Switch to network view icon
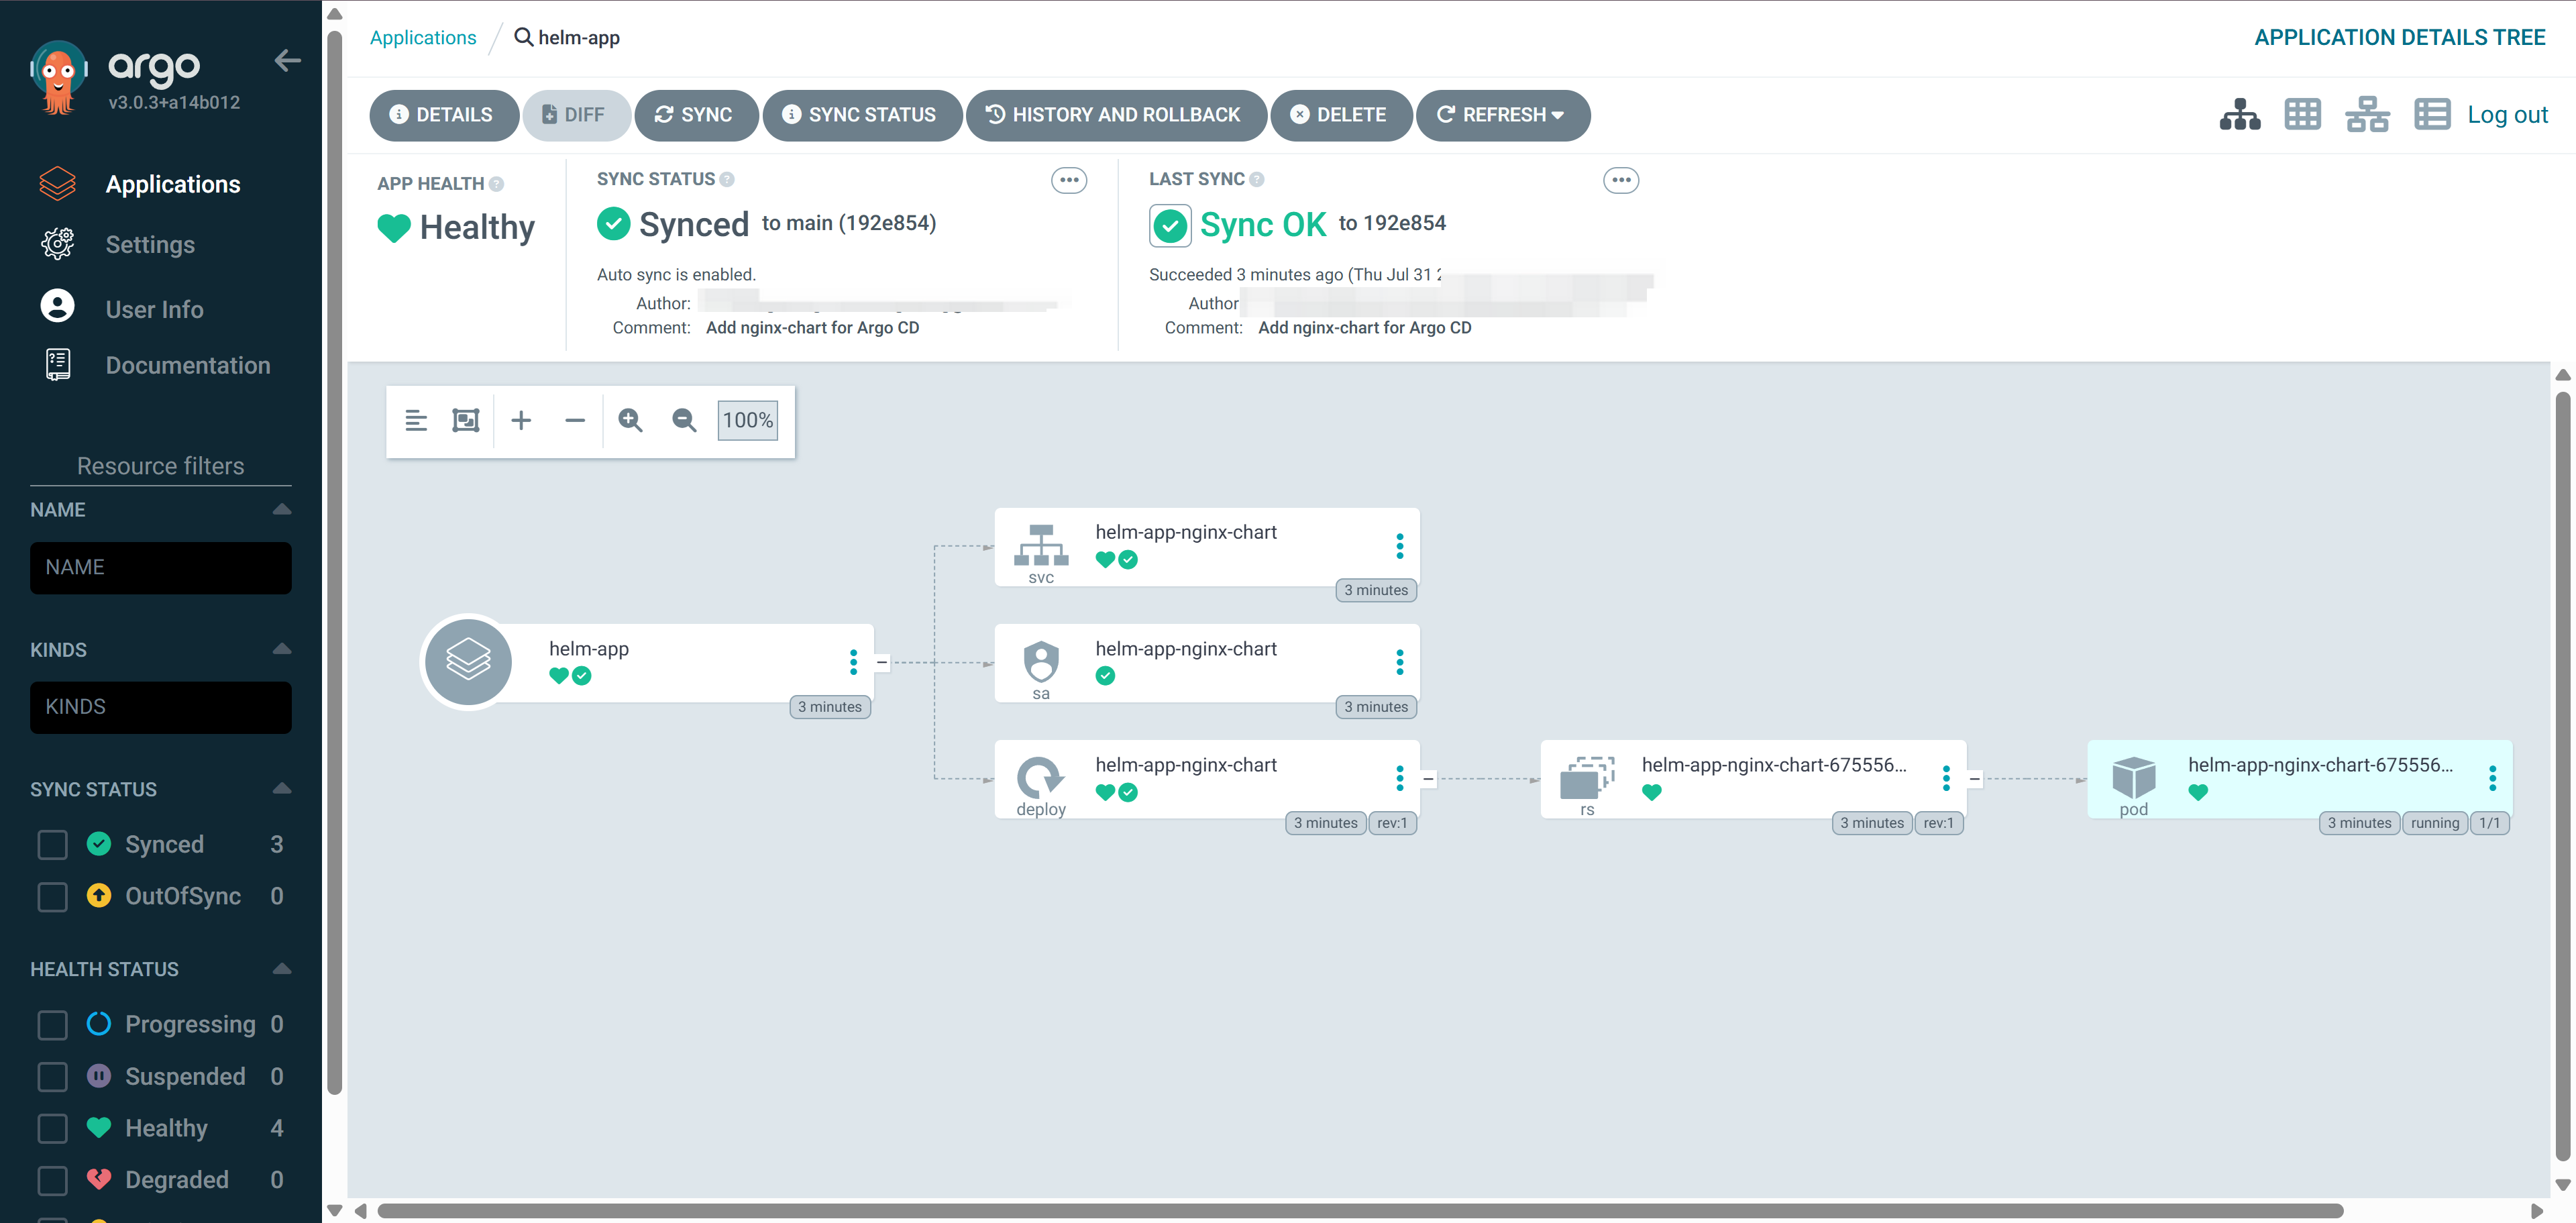Viewport: 2576px width, 1223px height. [2367, 115]
